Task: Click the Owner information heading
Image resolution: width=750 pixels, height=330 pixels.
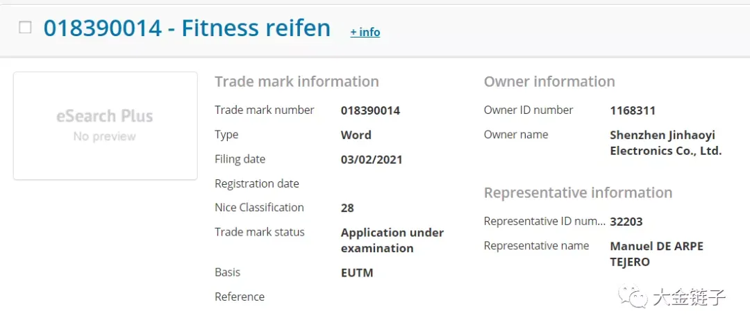Action: click(549, 82)
